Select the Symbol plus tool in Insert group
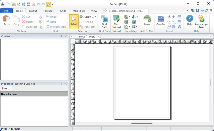Viewport: 214px width, 131px height. (x=174, y=17)
